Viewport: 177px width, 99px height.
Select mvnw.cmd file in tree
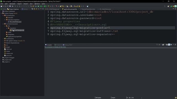[9, 53]
